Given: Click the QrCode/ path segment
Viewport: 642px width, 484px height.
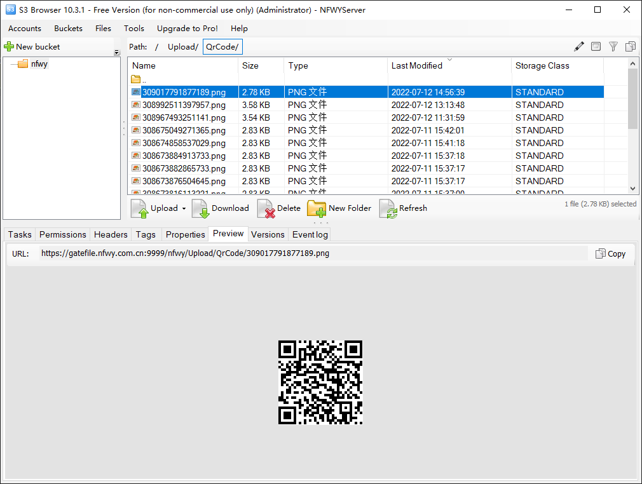Looking at the screenshot, I should (222, 46).
